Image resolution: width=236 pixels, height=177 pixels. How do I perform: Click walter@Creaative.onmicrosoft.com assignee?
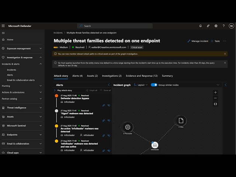point(107,47)
